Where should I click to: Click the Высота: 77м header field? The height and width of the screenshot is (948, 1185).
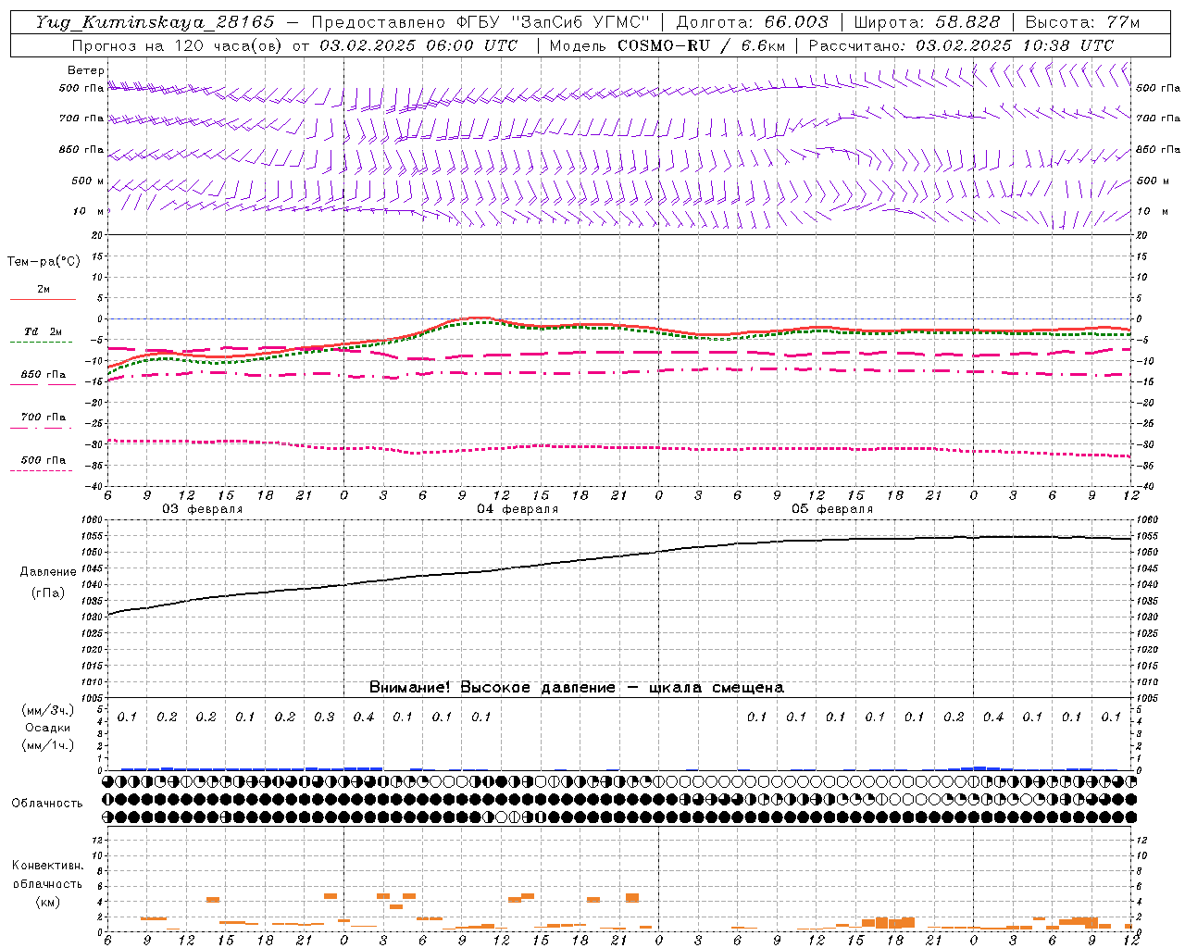coord(1082,22)
